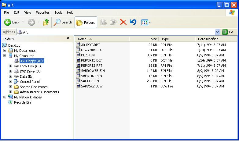Sort files by the Type column
The height and width of the screenshot is (156, 239).
pyautogui.click(x=177, y=39)
